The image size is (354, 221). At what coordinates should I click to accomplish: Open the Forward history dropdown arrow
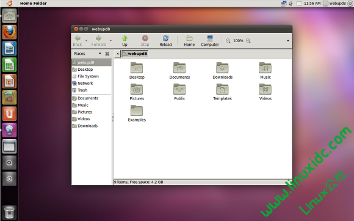pyautogui.click(x=110, y=41)
